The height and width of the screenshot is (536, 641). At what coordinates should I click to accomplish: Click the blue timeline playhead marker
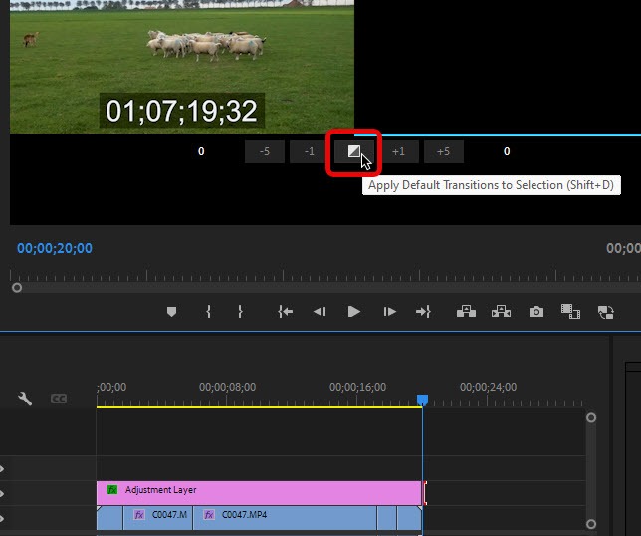tap(422, 400)
